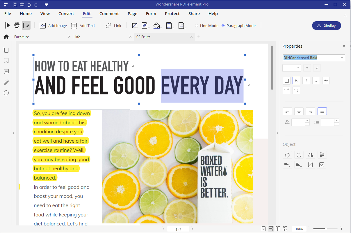Expand the DINCondensed-Bold font dropdown
Viewport: 351px width, 233px height.
point(342,58)
